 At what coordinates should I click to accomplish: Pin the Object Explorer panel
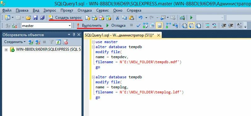(x=74, y=35)
